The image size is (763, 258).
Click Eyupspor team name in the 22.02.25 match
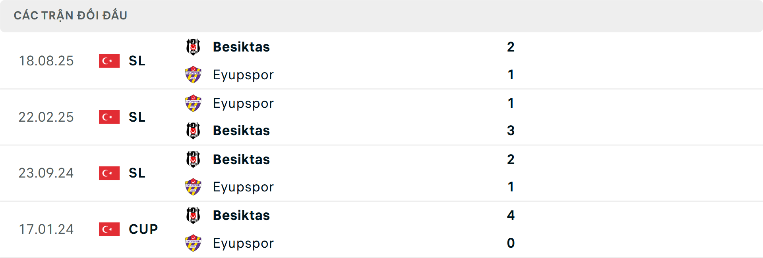243,103
